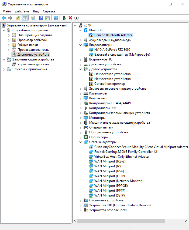Click the Сетевой контроллер warning icon
This screenshot has height=230, width=189.
coord(91,84)
